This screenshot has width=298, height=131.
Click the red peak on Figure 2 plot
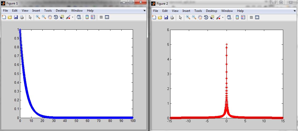click(x=227, y=44)
